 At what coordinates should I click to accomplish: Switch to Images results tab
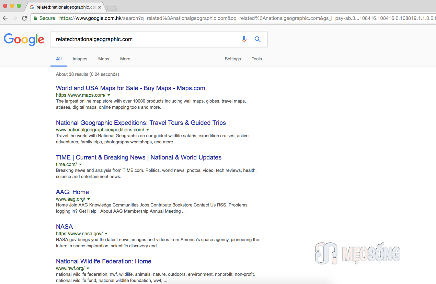tap(80, 59)
